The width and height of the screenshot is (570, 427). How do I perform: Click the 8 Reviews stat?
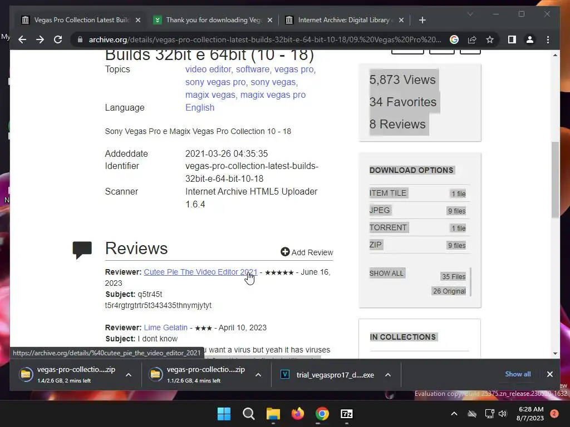397,124
